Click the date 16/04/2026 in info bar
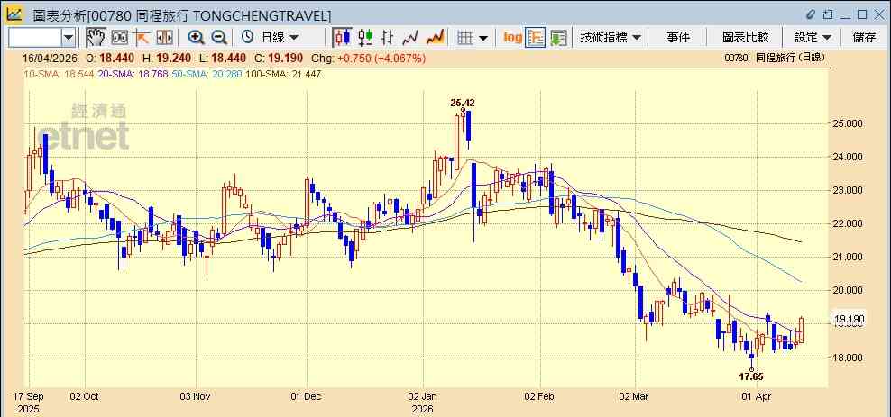The height and width of the screenshot is (417, 891). [x=50, y=58]
